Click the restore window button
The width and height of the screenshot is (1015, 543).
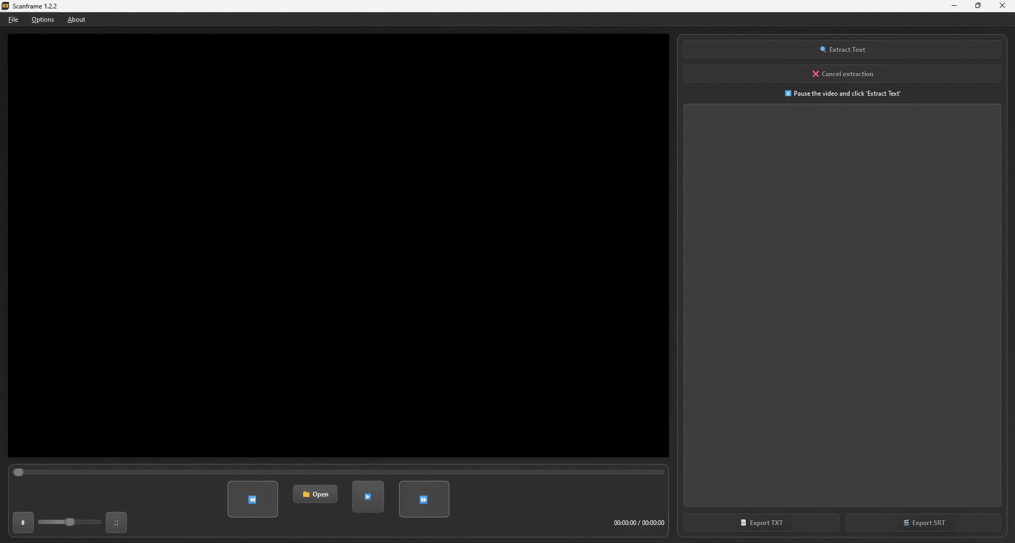point(977,5)
